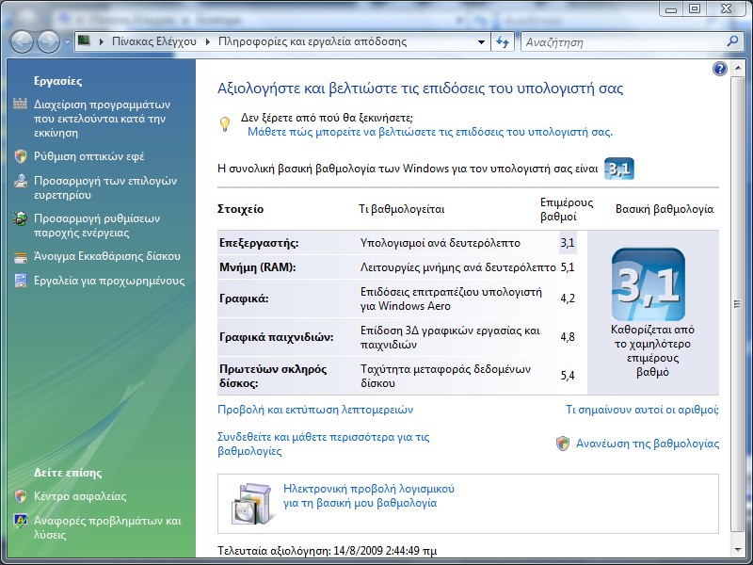Open recent pages dropdown next to Forward
This screenshot has height=565, width=753.
67,42
